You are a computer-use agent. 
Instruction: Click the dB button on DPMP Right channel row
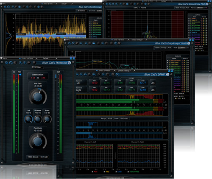click(153, 90)
